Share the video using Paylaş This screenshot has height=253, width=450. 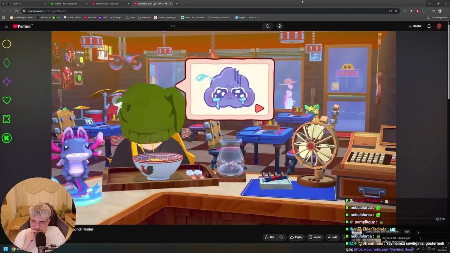pyautogui.click(x=296, y=237)
